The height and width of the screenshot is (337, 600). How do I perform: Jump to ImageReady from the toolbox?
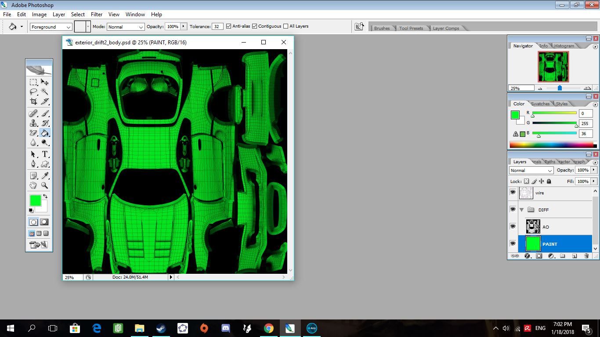pos(39,244)
